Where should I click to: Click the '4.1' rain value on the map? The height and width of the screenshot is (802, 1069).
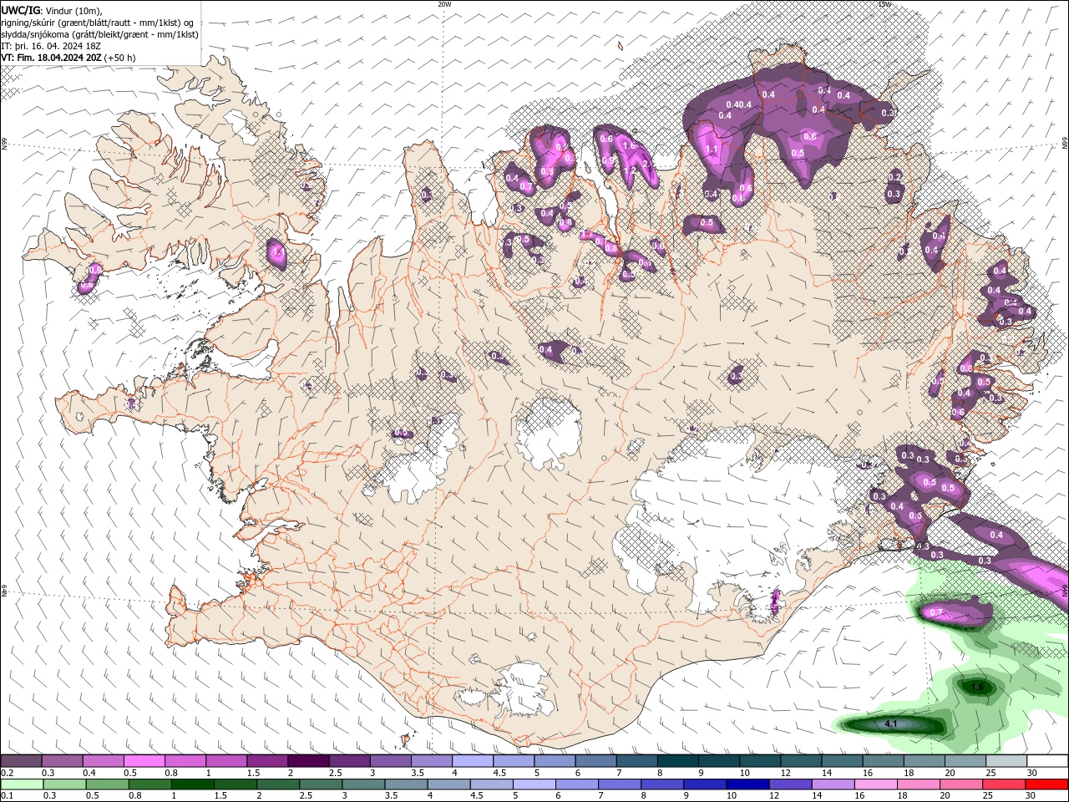pyautogui.click(x=890, y=723)
